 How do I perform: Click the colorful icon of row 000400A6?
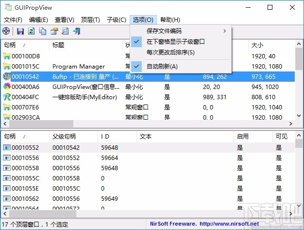point(7,87)
